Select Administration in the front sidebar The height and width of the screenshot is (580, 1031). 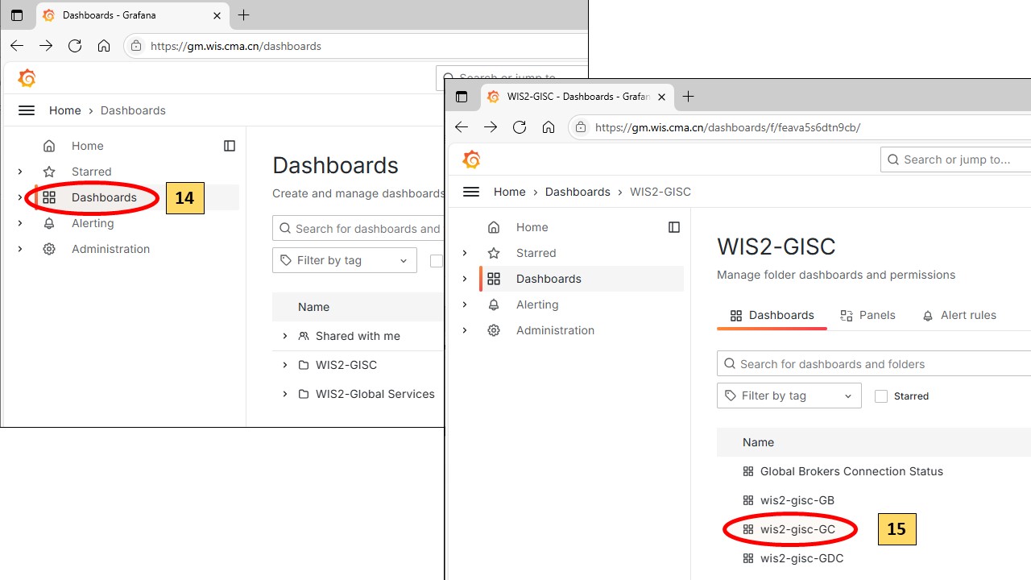(x=555, y=330)
